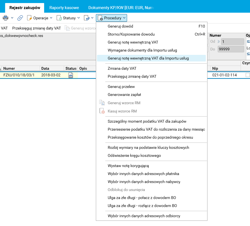The height and width of the screenshot is (226, 250).
Task: Sort by Data column header
Action: [52, 68]
